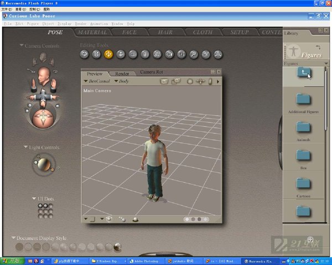The height and width of the screenshot is (265, 332).
Task: Open the BenCasual figure dropdown
Action: (x=97, y=81)
